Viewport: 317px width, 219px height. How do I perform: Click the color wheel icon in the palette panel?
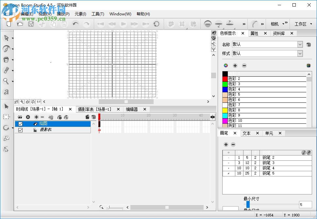click(225, 65)
